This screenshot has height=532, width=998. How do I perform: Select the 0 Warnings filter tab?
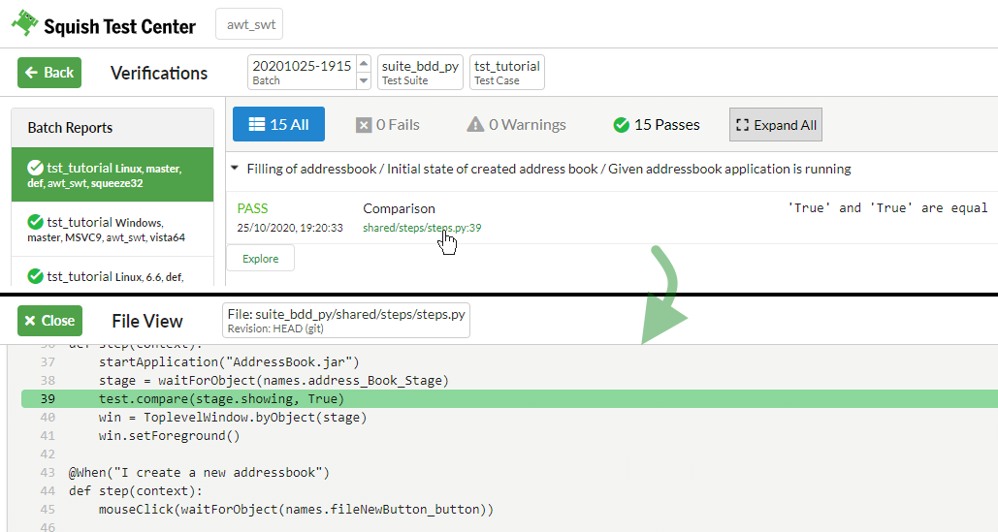pyautogui.click(x=516, y=125)
